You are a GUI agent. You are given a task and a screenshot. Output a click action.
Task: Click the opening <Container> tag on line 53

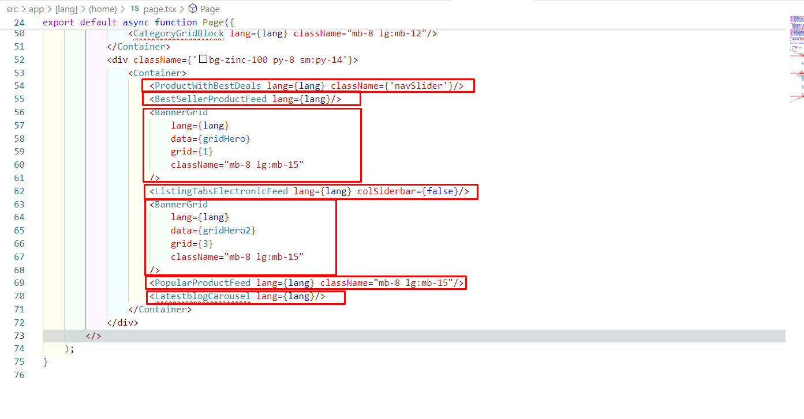[157, 73]
